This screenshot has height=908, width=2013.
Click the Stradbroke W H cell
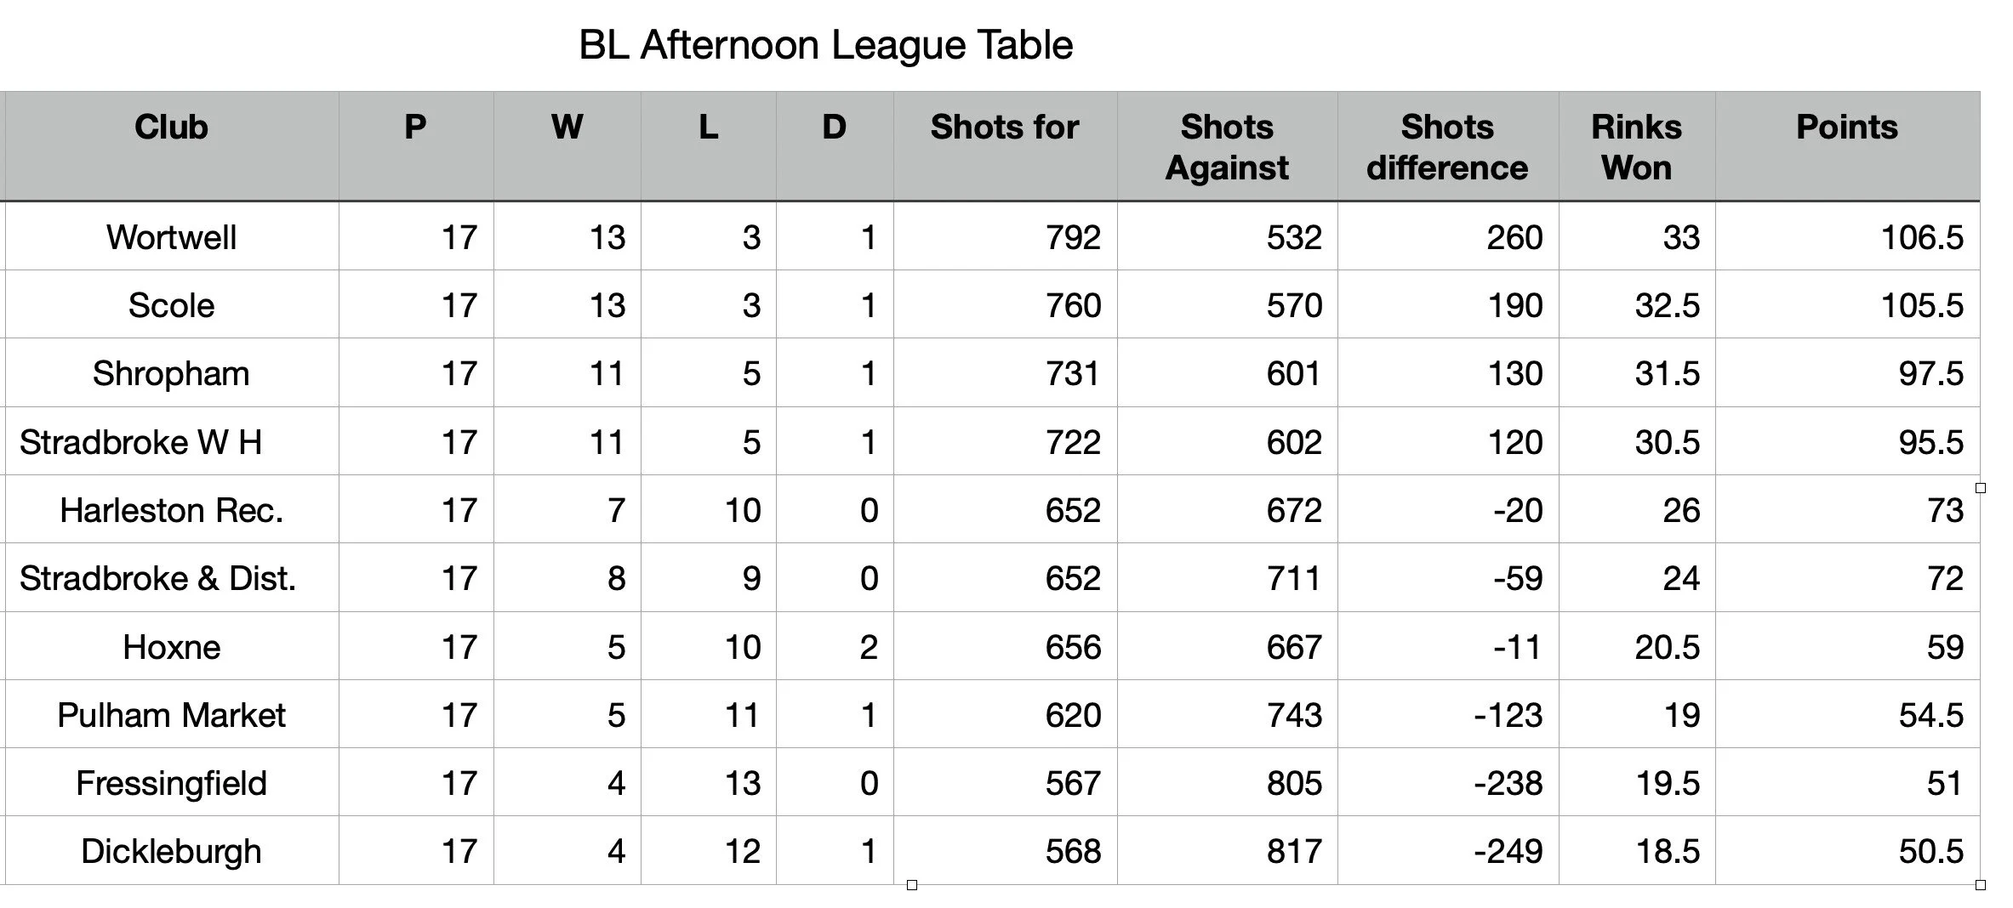171,442
